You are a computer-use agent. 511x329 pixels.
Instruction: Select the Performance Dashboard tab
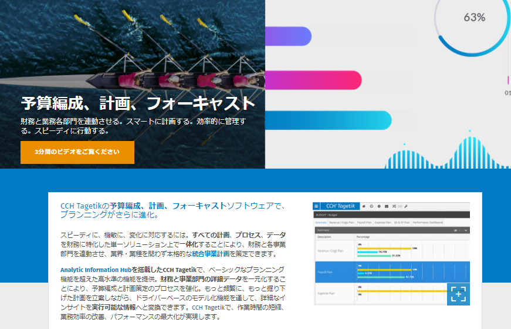click(428, 223)
